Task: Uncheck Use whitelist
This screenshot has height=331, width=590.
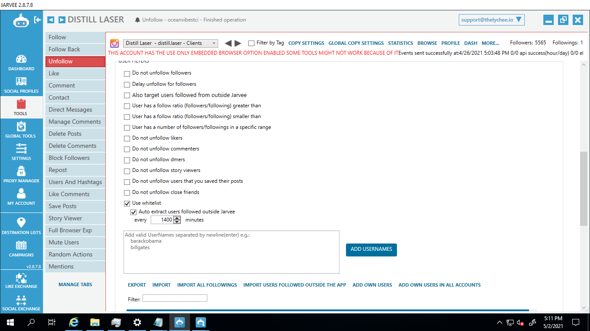Action: (127, 203)
